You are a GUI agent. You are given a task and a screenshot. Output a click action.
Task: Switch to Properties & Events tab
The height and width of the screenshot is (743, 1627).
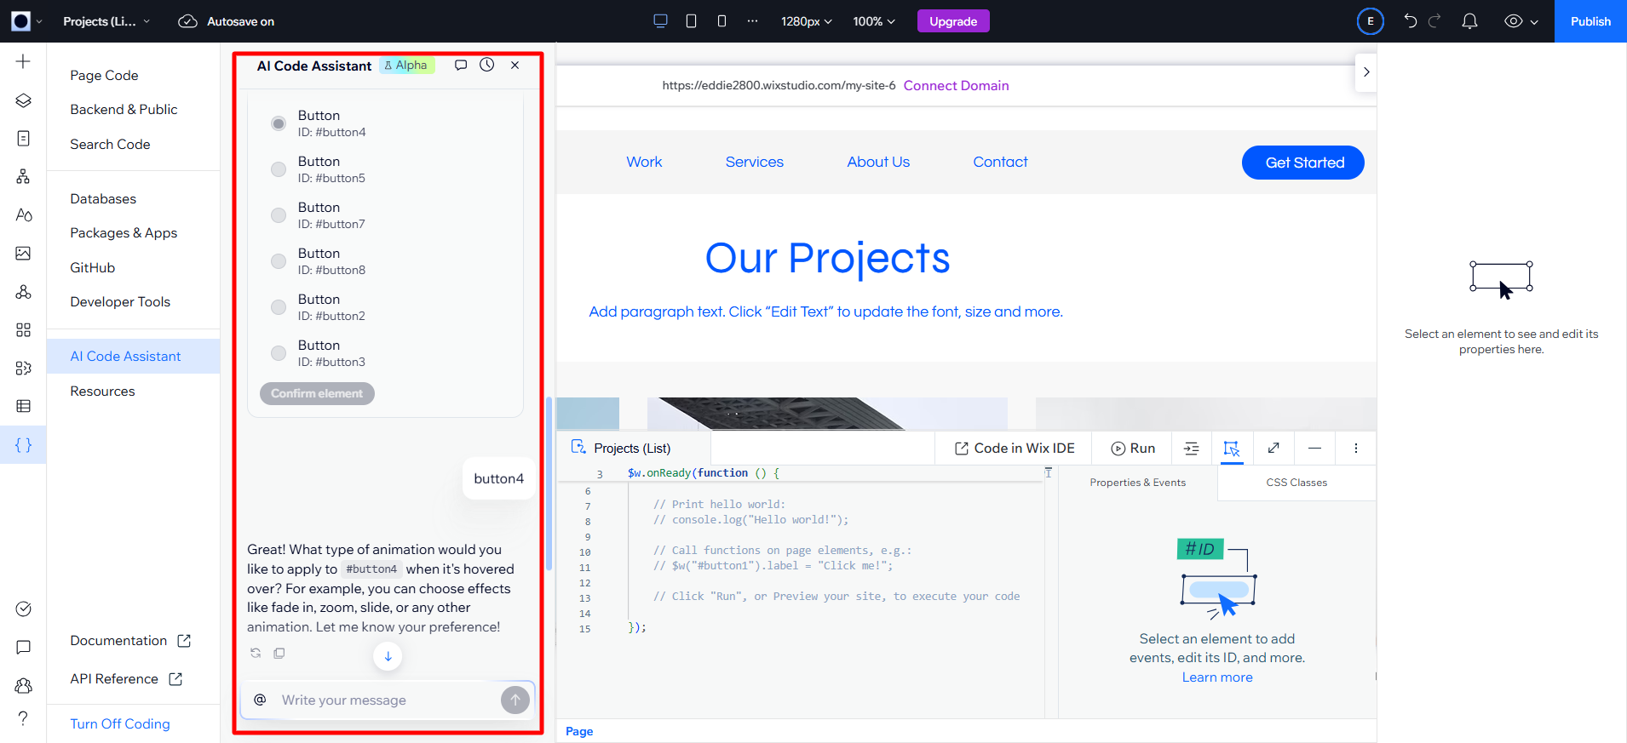pos(1138,483)
